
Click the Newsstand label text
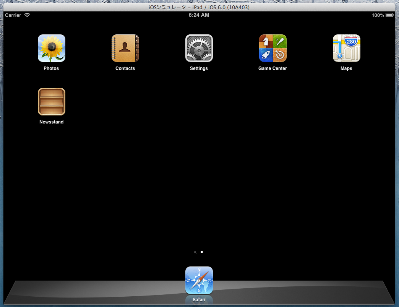[51, 122]
